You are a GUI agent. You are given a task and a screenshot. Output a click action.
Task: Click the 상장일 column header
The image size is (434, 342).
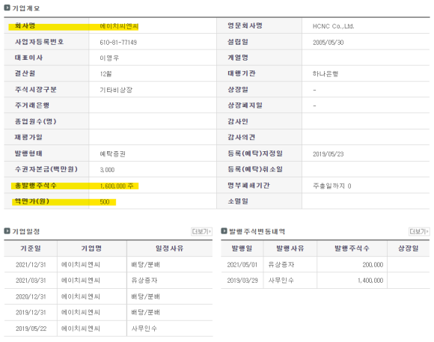[409, 248]
